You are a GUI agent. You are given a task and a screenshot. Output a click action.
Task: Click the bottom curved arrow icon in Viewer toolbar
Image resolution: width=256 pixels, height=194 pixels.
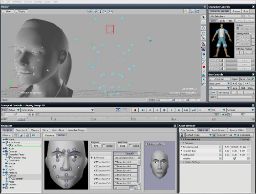pyautogui.click(x=203, y=84)
